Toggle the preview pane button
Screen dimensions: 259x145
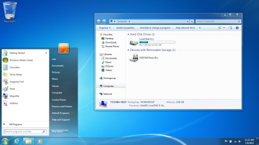[230, 28]
